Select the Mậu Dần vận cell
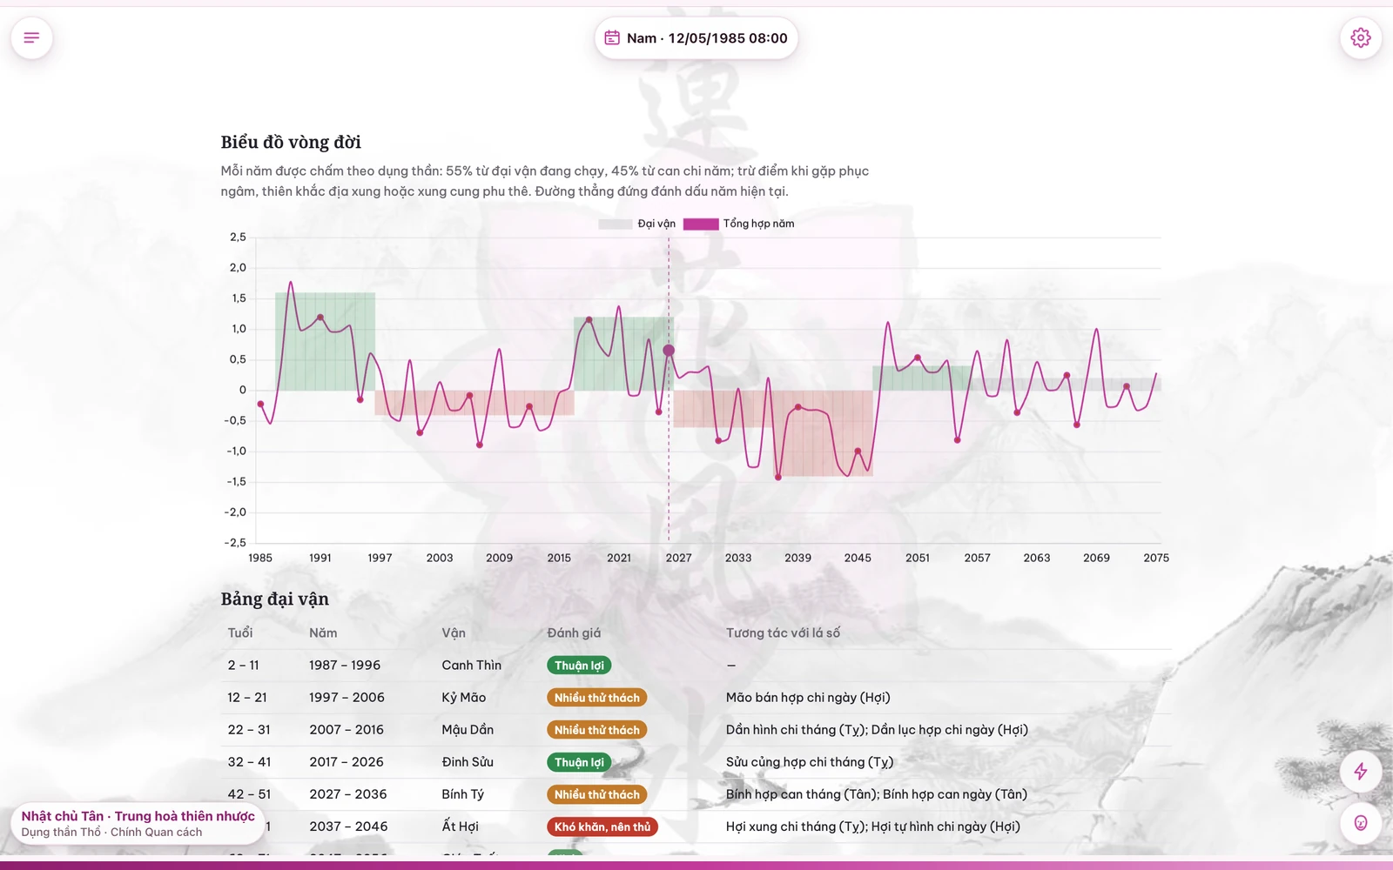Screen dimensions: 1393x870 pyautogui.click(x=468, y=729)
